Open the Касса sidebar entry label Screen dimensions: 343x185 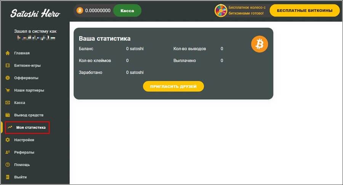20,103
